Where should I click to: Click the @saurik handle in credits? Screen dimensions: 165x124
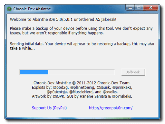pyautogui.click(x=104, y=88)
